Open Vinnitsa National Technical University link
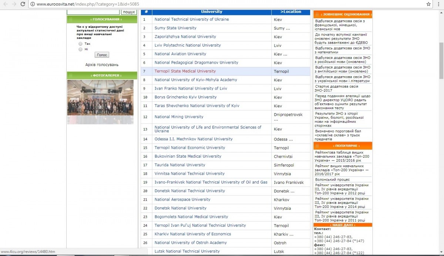444x256 pixels. (x=189, y=174)
